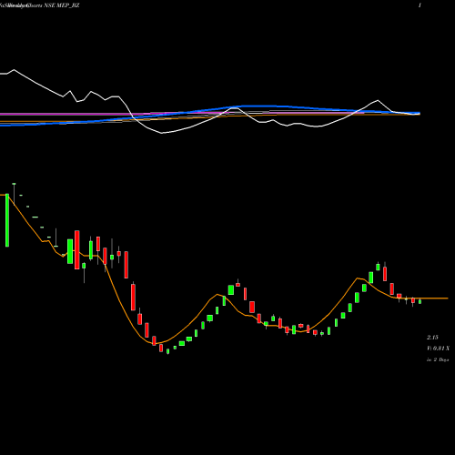
Task: Click the white indicator line's lowest dip
Action: point(161,133)
